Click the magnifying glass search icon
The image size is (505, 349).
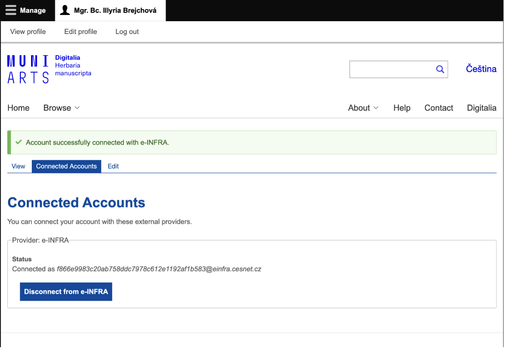440,69
